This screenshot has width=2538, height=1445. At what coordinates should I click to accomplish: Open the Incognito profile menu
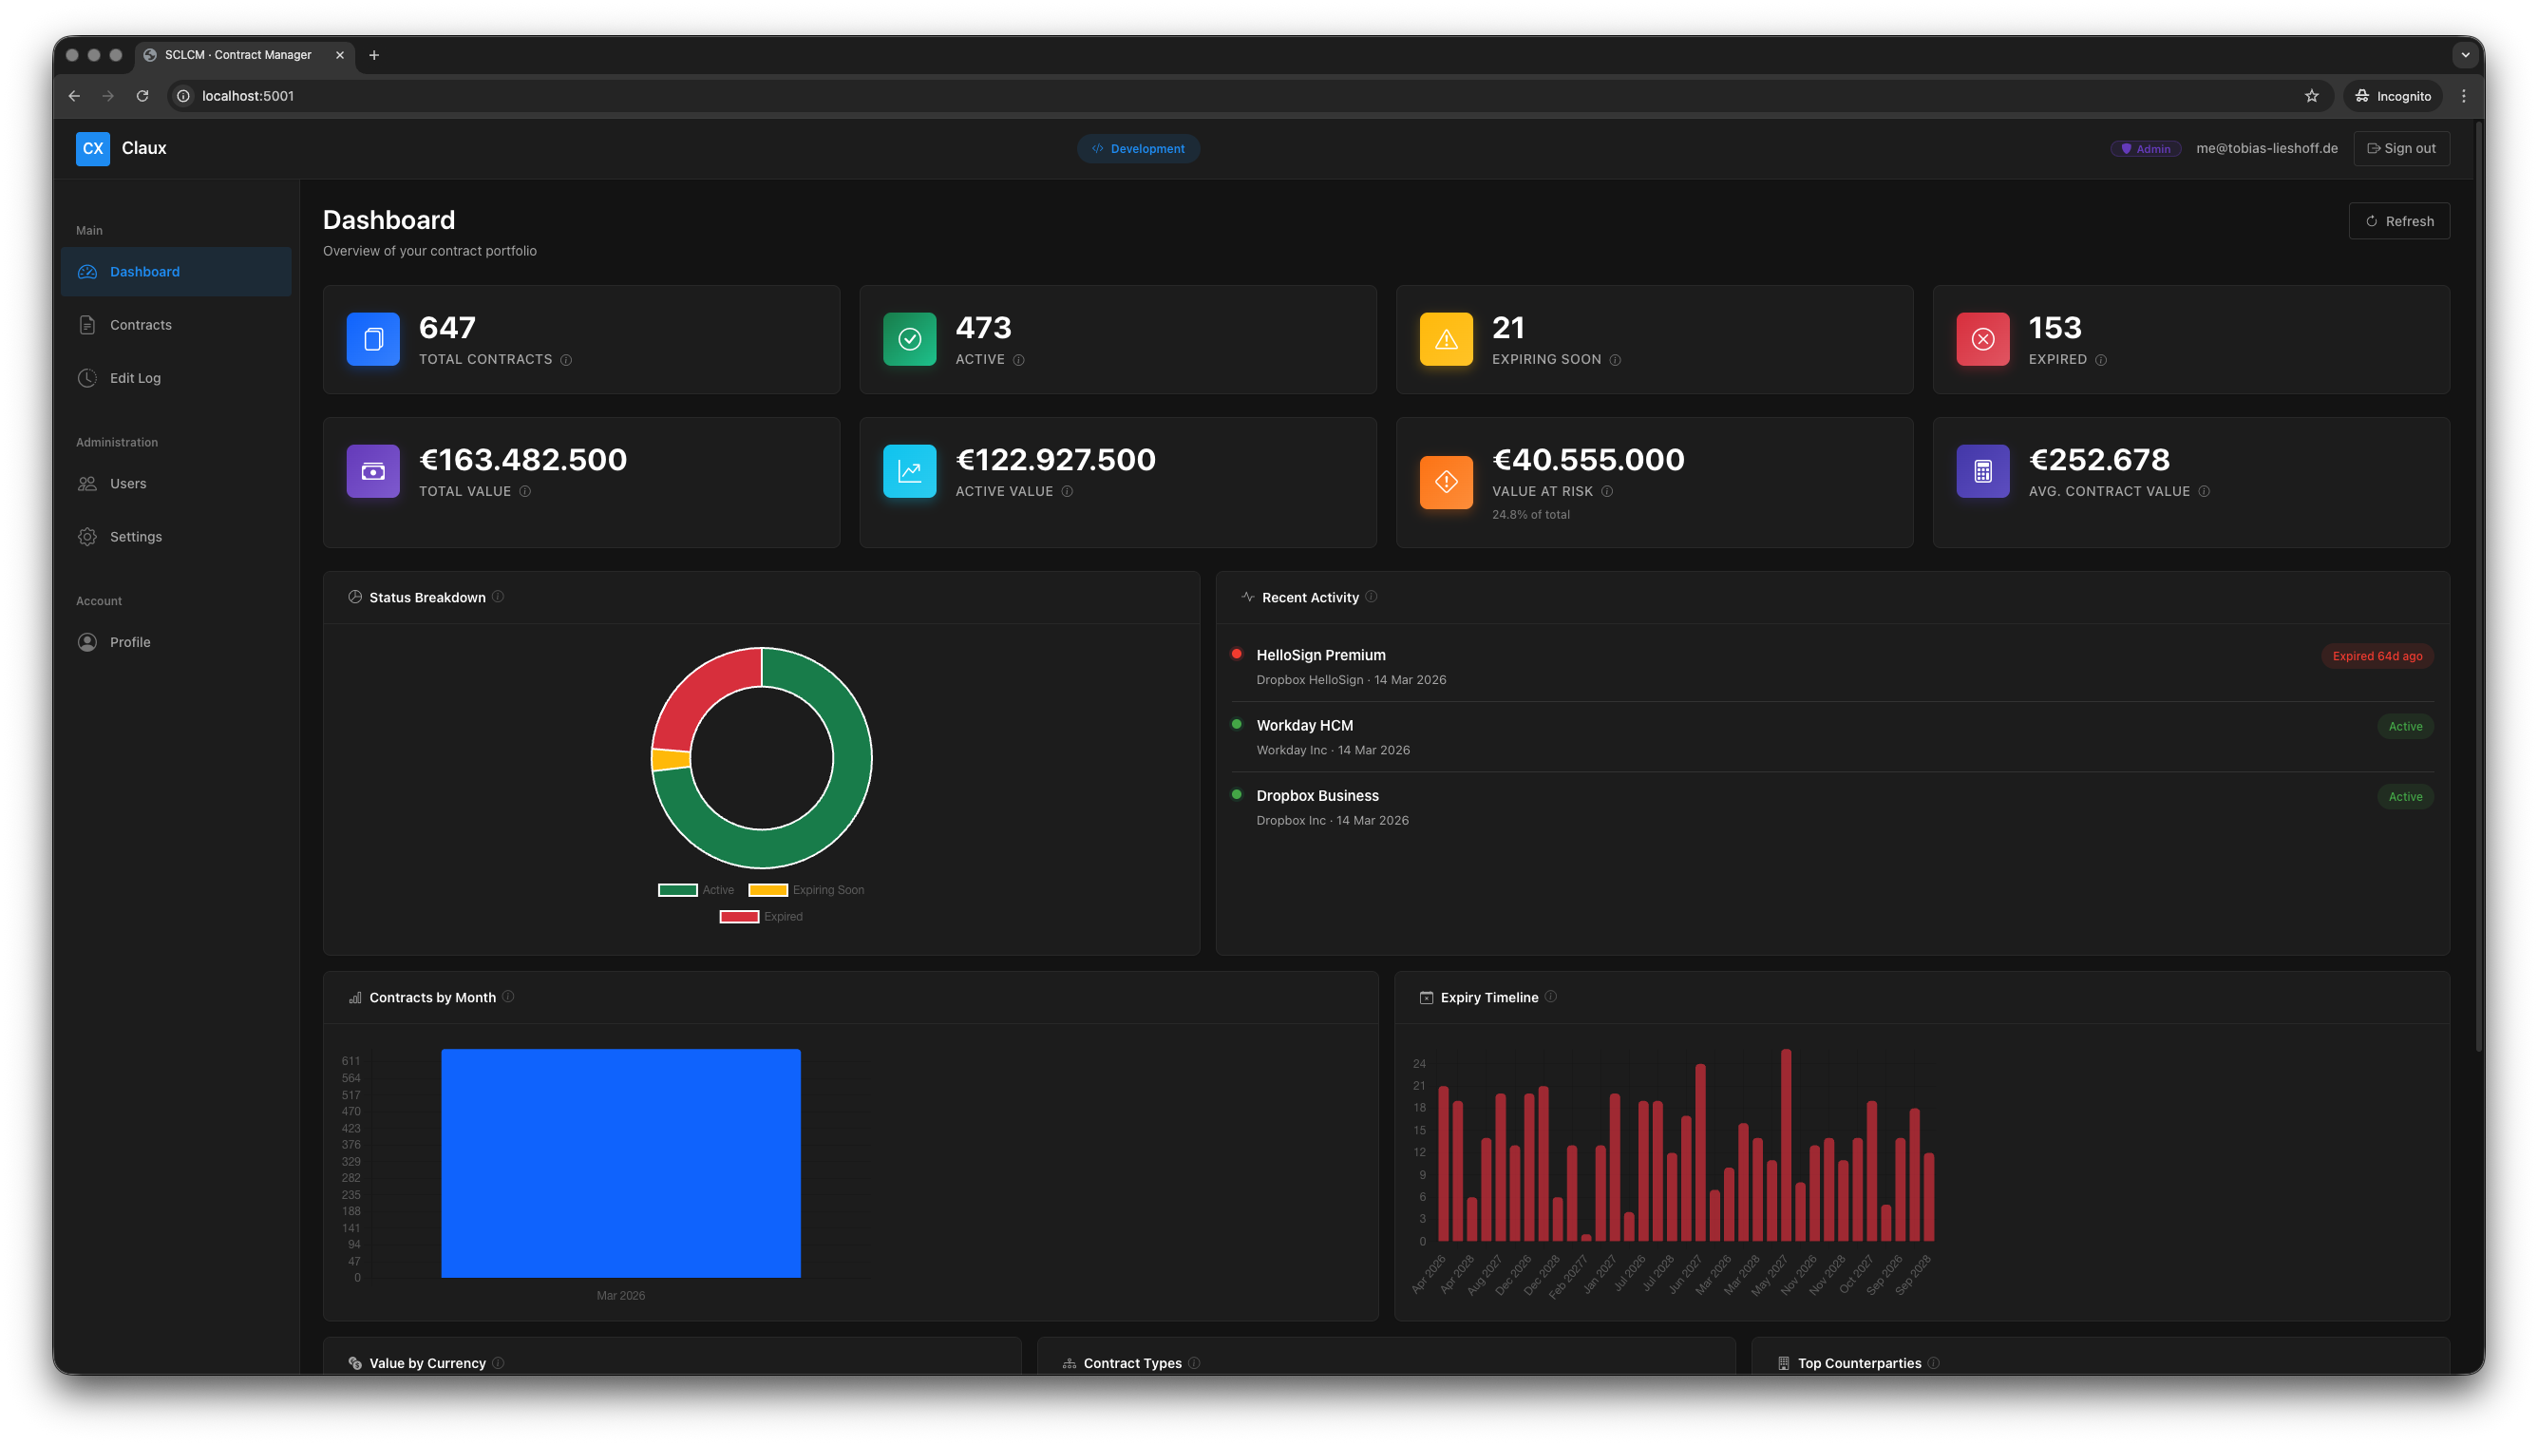pos(2392,95)
